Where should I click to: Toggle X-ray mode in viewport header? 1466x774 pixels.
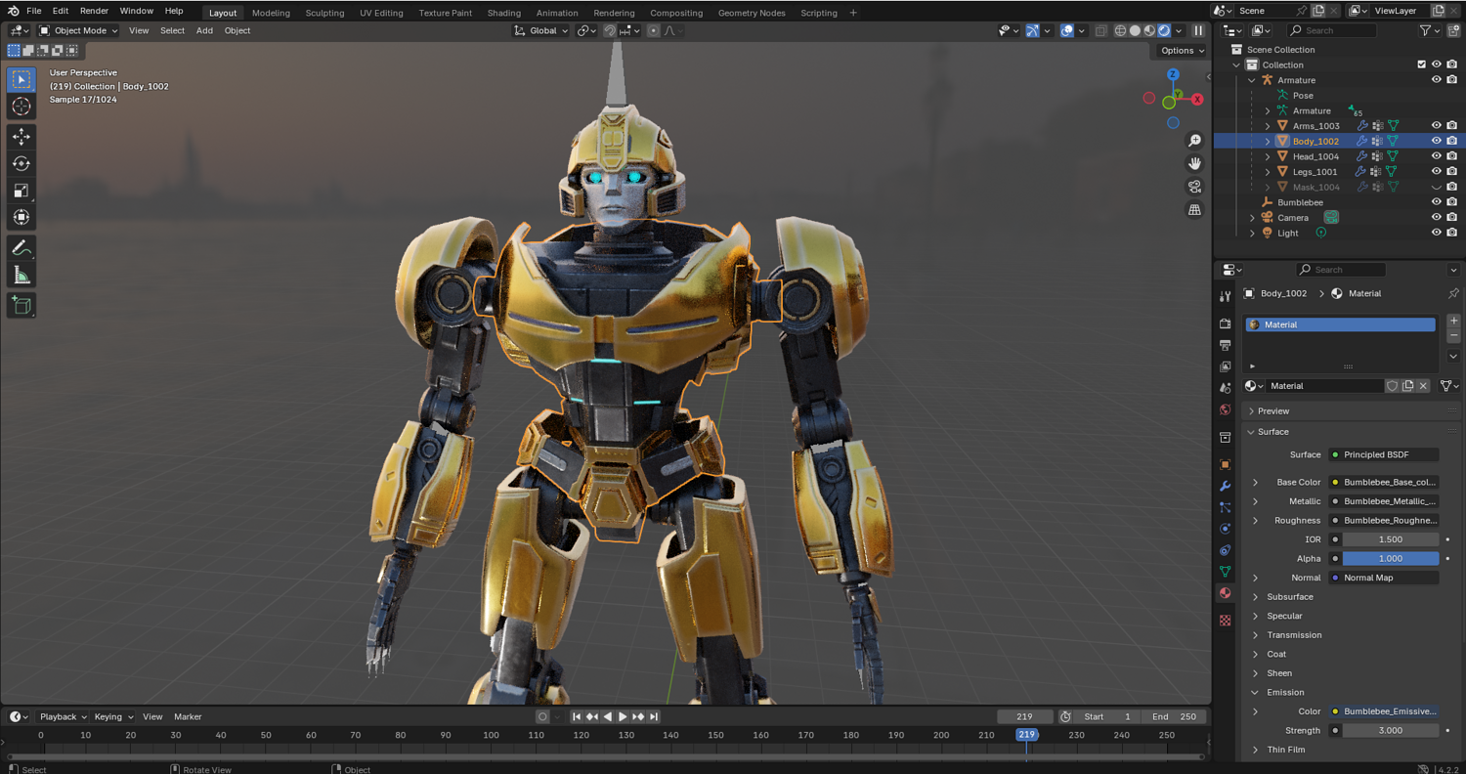[1101, 30]
